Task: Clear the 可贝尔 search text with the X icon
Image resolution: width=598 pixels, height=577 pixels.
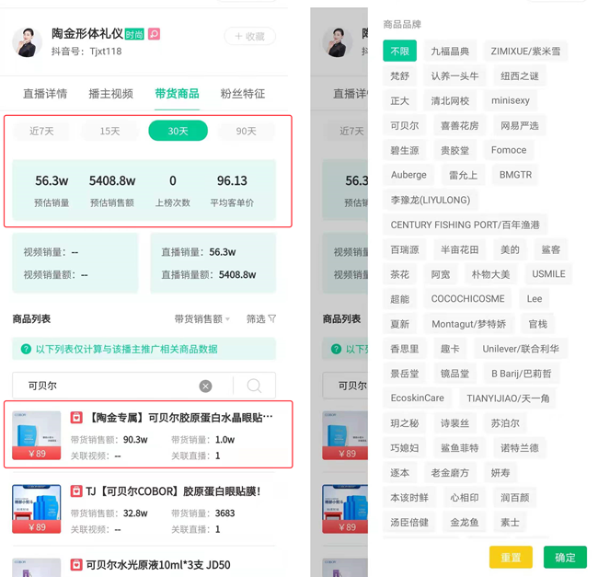Action: click(205, 386)
